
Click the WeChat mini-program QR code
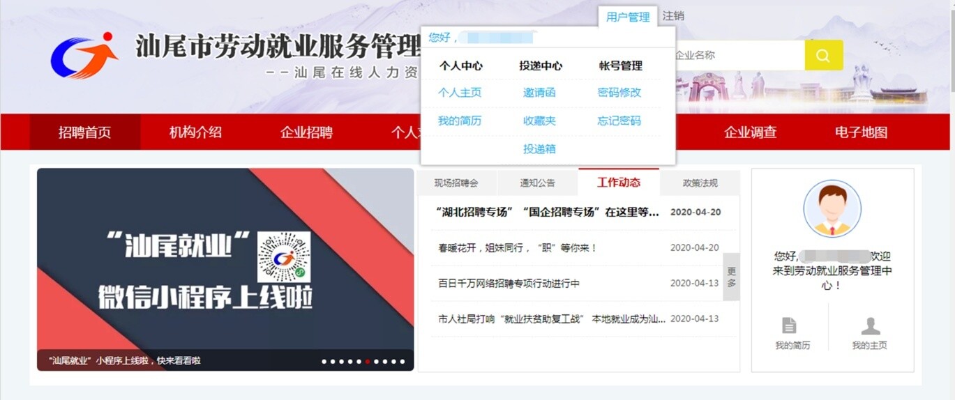pos(283,257)
